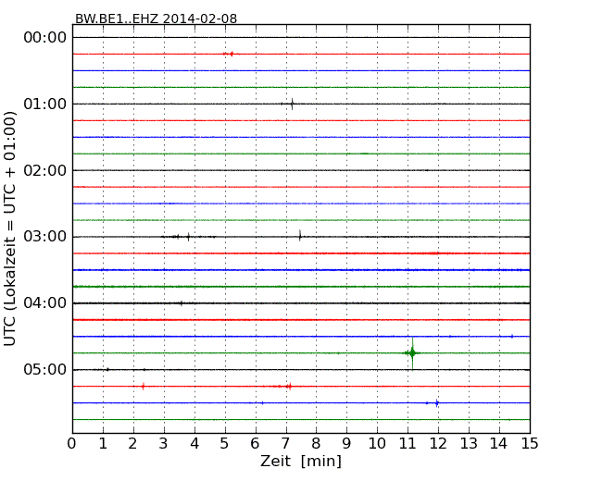Click the 01:00 time axis label
The height and width of the screenshot is (481, 602).
45,104
